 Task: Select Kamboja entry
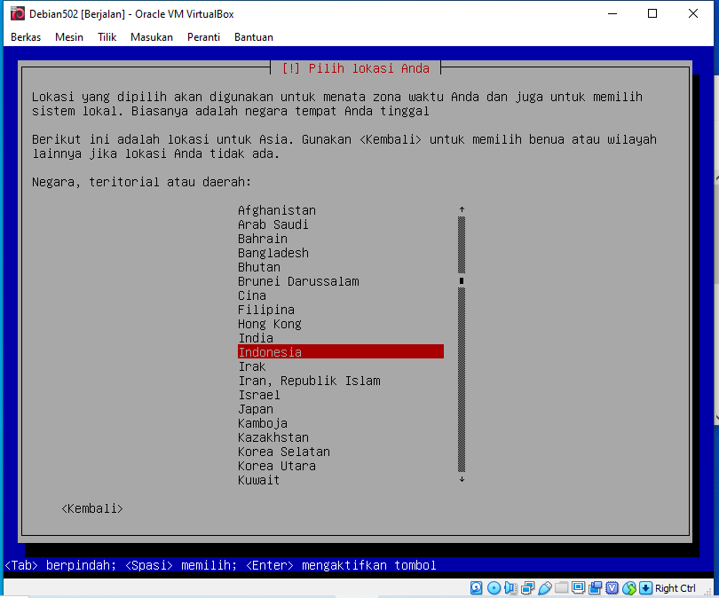pos(341,423)
